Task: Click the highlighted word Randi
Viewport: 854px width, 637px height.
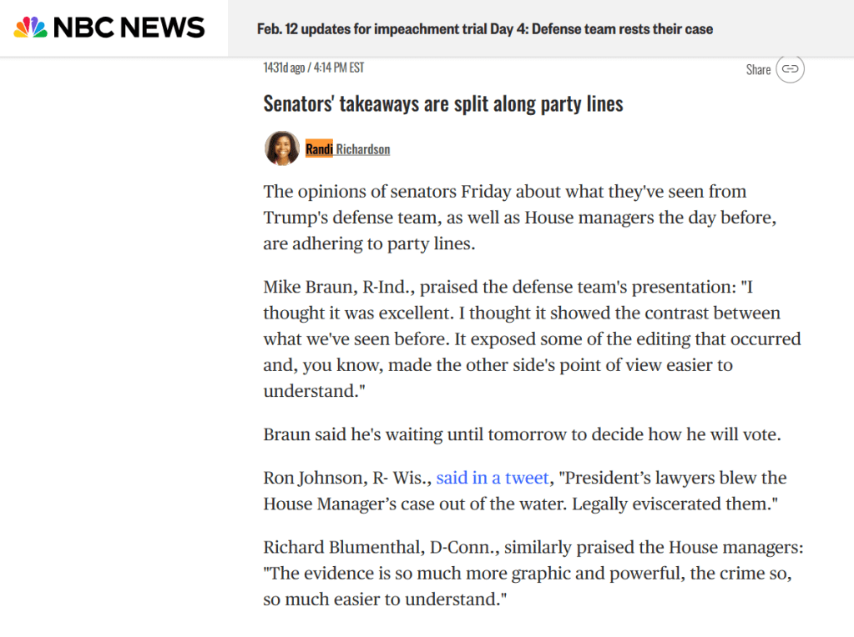Action: (x=319, y=149)
